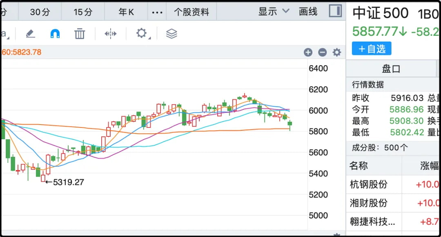Open the toolbar gear settings icon
This screenshot has height=237, width=441.
pos(141,33)
